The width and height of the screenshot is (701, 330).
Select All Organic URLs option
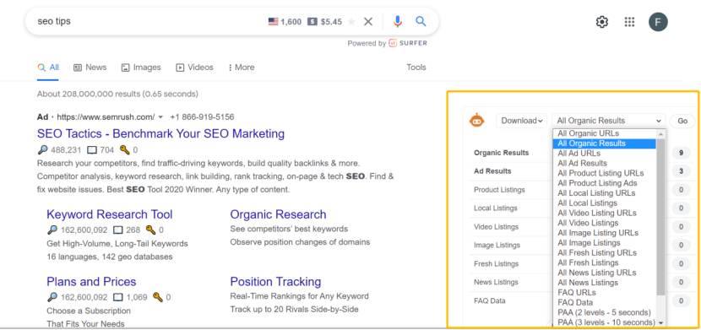coord(605,133)
